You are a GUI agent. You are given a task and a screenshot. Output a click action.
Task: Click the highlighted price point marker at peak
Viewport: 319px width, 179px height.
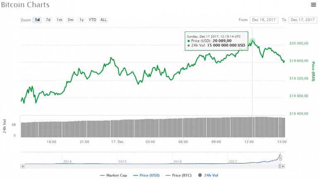point(252,41)
